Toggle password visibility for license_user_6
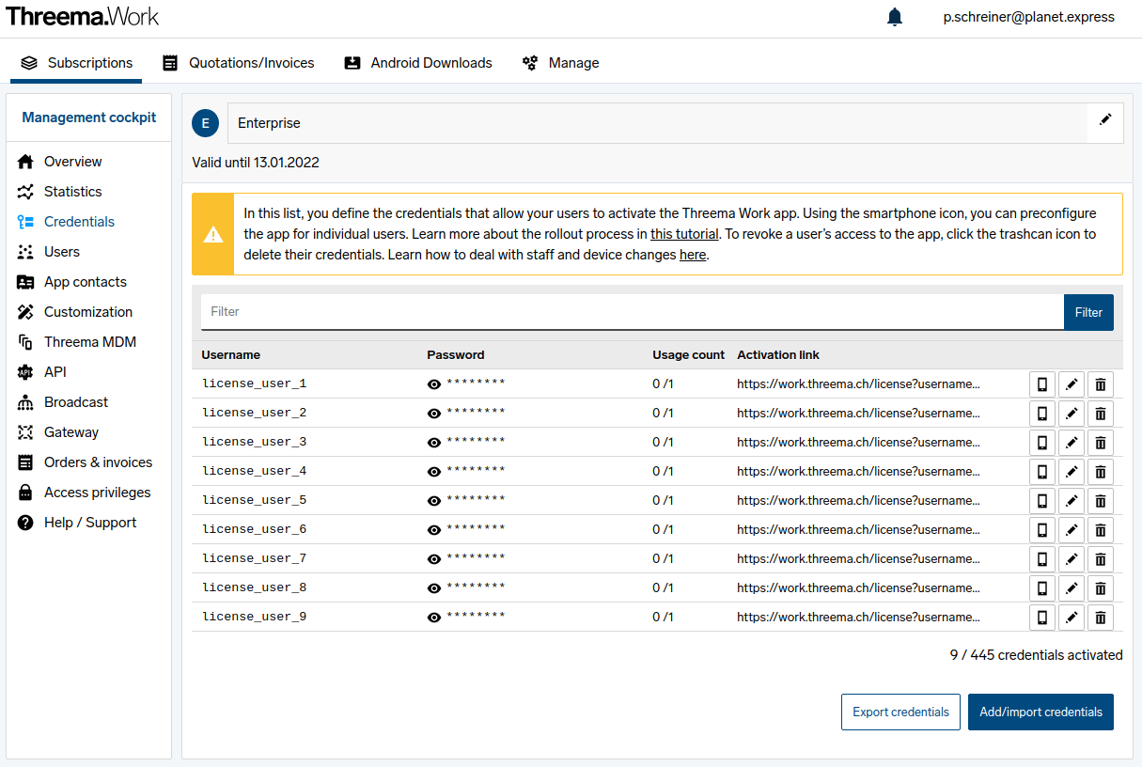Viewport: 1142px width, 767px height. click(434, 529)
